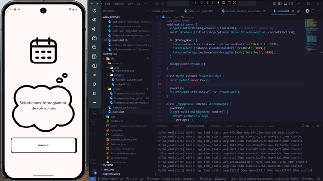323x181 pixels.
Task: Collapse the screens folder
Action: (x=116, y=63)
